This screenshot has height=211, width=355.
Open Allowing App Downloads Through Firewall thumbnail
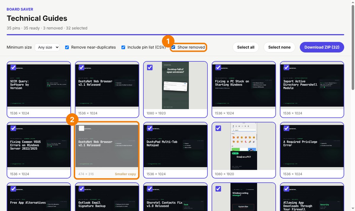pyautogui.click(x=312, y=197)
